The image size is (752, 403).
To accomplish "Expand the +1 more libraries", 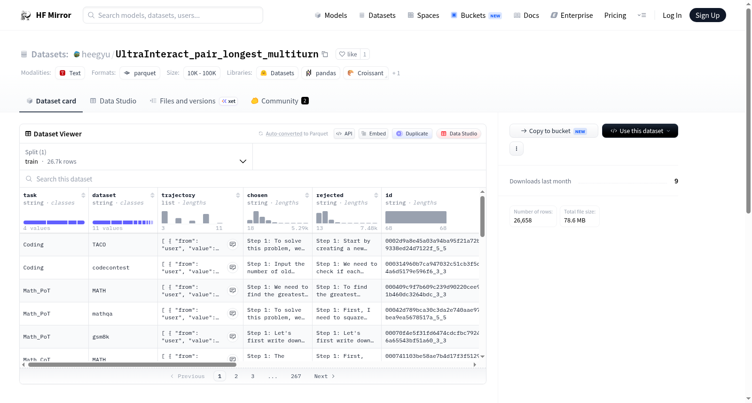I will tap(396, 73).
